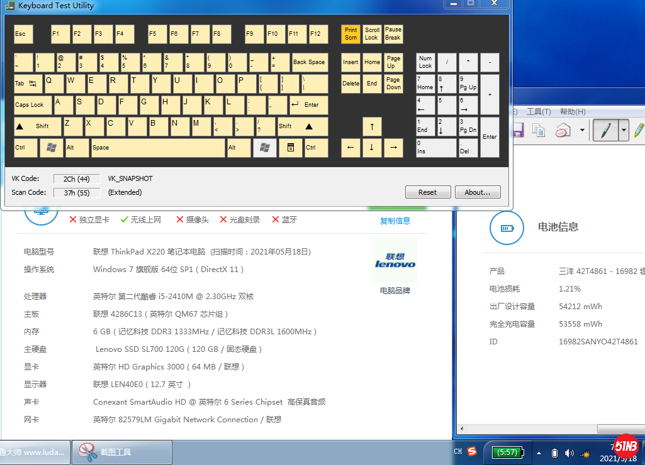The width and height of the screenshot is (645, 465).
Task: Click the volume speaker tray icon
Action: (569, 452)
